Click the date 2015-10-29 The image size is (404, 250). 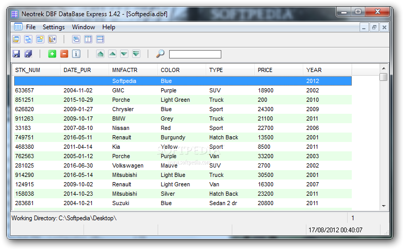tap(78, 100)
